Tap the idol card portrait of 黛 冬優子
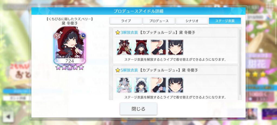The height and width of the screenshot is (125, 277). pyautogui.click(x=70, y=45)
